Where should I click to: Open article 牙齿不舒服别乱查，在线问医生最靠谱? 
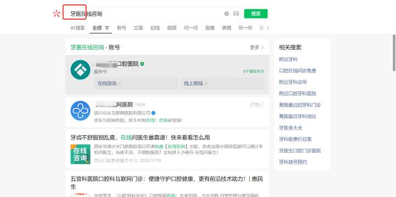pos(140,137)
